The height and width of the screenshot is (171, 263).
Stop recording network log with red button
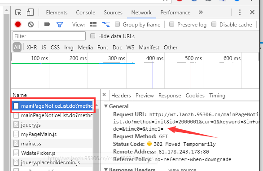pyautogui.click(x=18, y=25)
